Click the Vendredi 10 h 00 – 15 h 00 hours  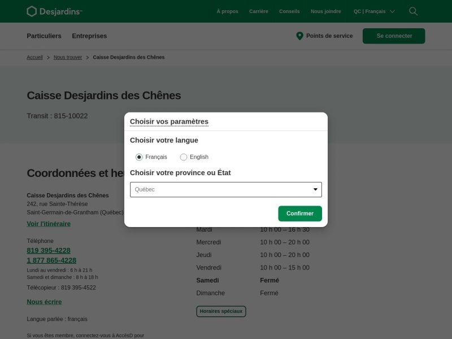(x=285, y=267)
